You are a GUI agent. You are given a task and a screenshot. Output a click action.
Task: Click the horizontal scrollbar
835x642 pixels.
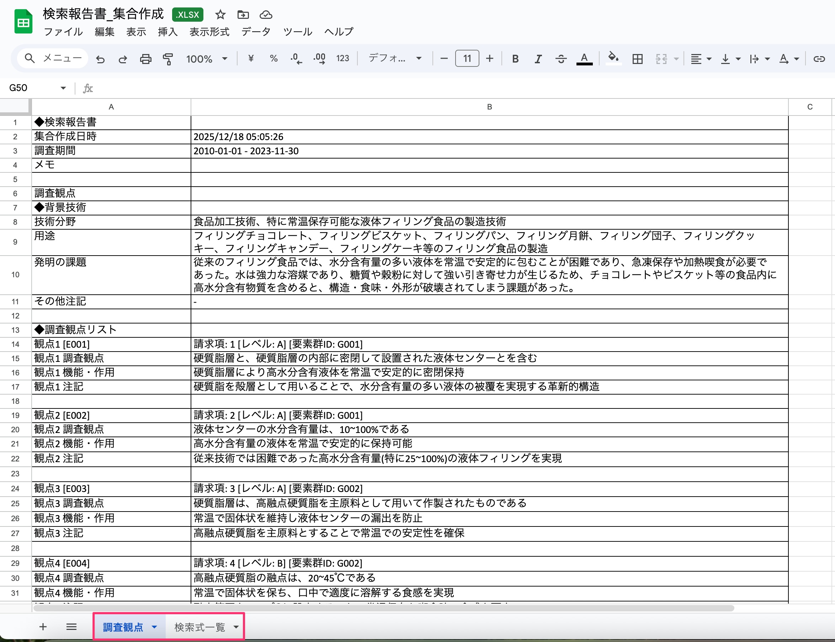tap(383, 608)
